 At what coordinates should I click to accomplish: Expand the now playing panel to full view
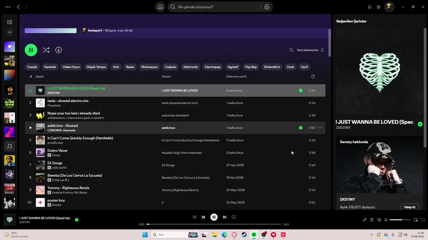(x=420, y=21)
